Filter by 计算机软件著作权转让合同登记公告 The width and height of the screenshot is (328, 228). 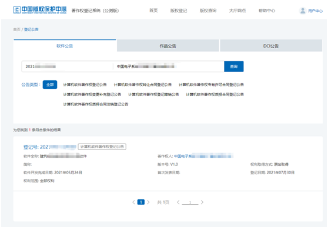(x=142, y=84)
